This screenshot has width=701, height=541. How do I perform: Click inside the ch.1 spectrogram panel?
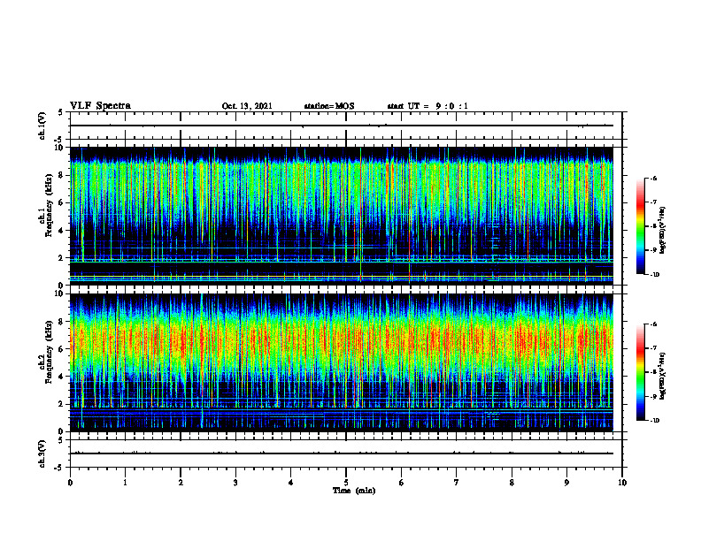[x=342, y=216]
